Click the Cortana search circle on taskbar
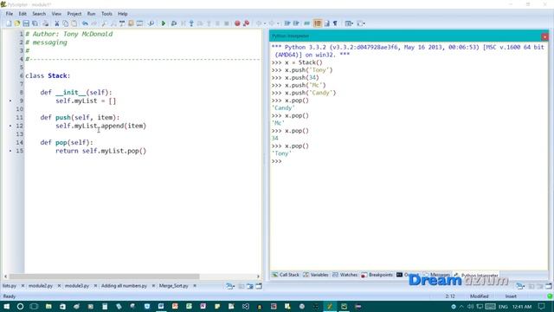Viewport: 554px width, 312px height. tap(20, 306)
